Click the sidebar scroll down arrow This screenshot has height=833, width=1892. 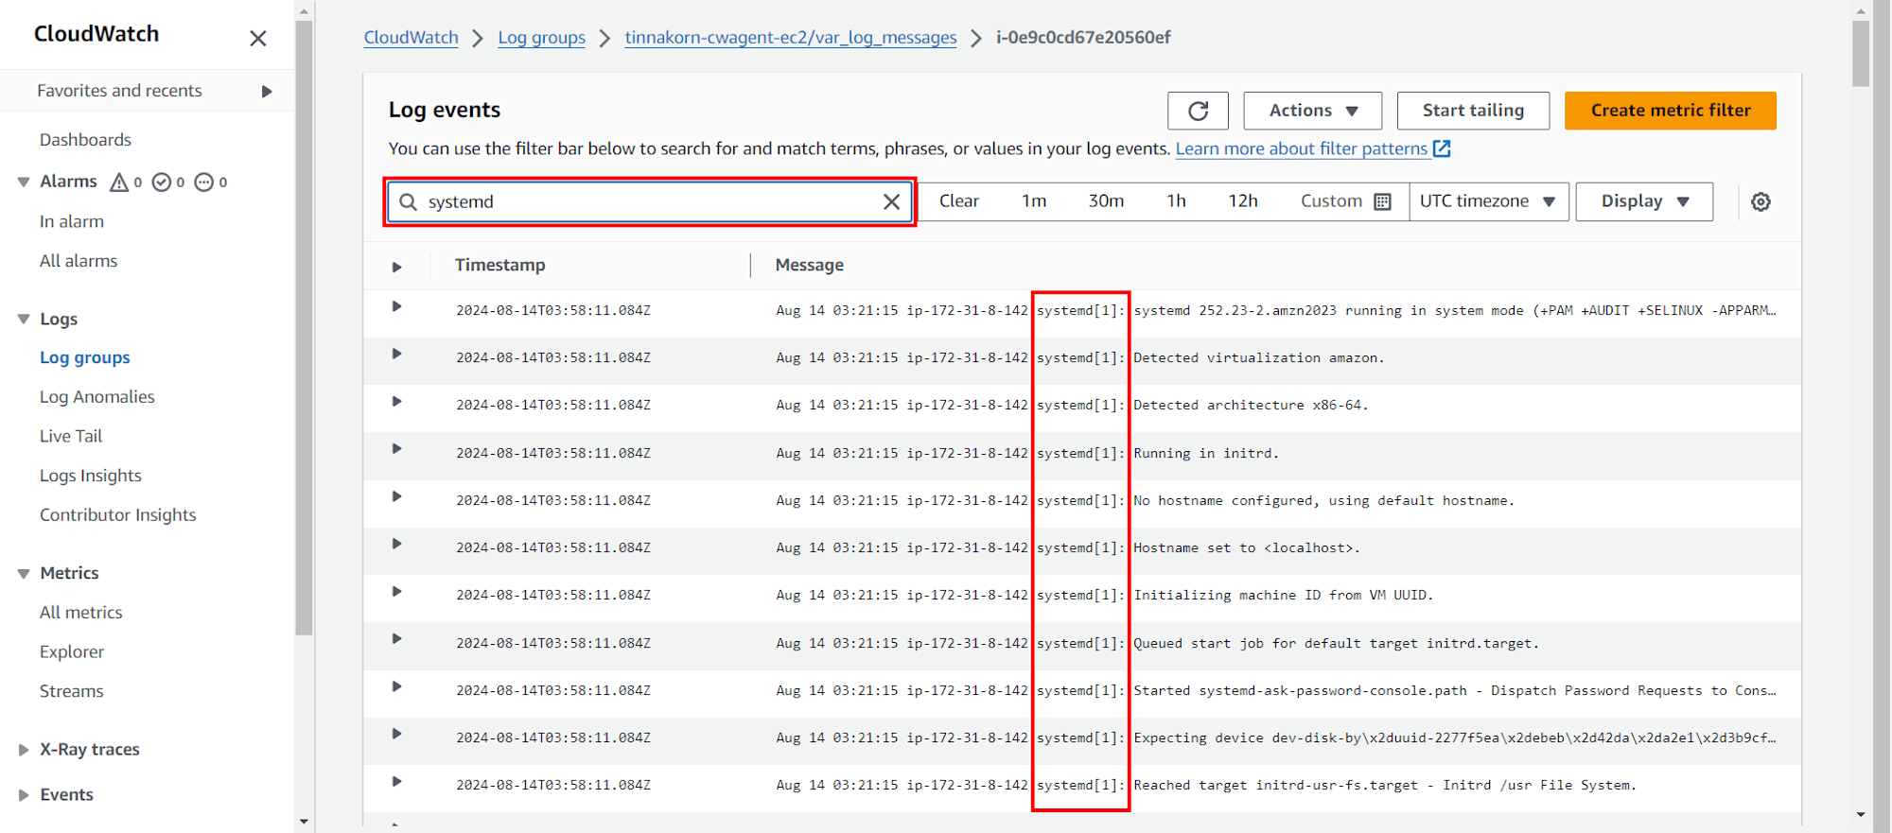304,822
